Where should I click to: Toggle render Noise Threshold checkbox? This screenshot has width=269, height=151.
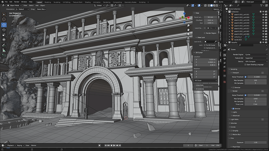click(246, 95)
